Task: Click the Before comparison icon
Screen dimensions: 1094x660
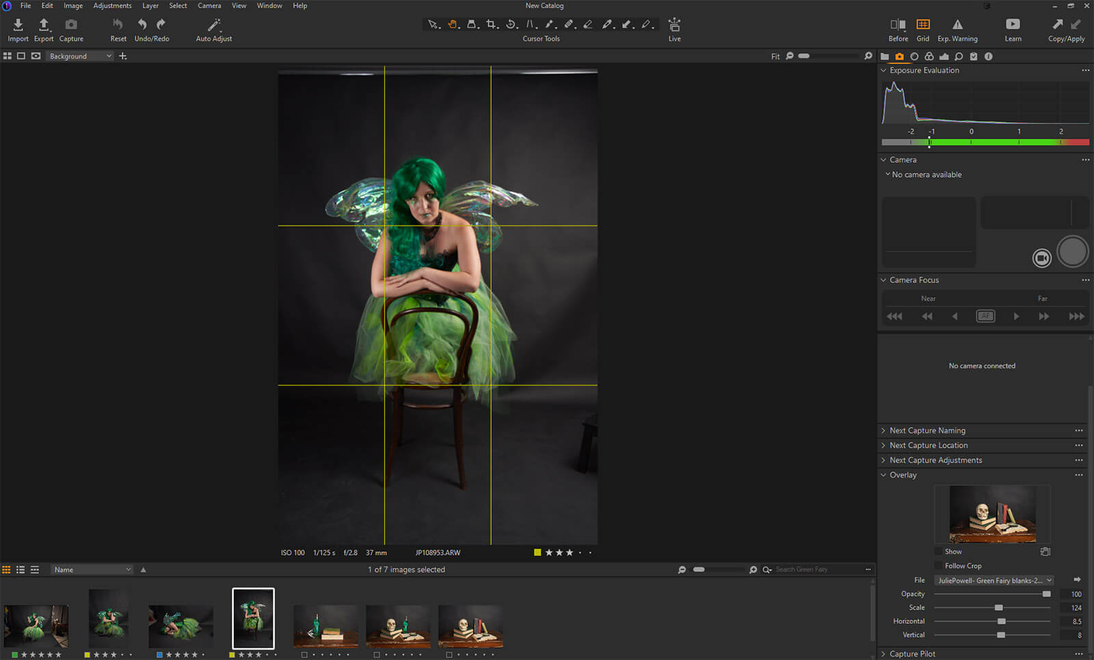Action: (898, 25)
